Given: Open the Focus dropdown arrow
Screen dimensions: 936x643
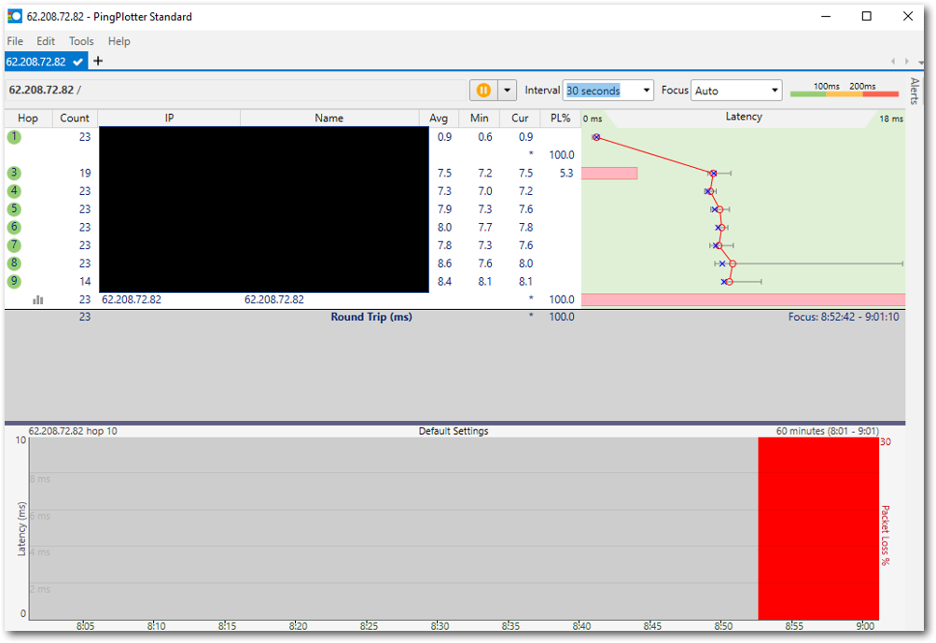Looking at the screenshot, I should pos(775,91).
